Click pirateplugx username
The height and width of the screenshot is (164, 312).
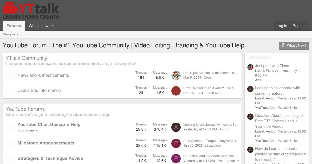tap(213, 146)
